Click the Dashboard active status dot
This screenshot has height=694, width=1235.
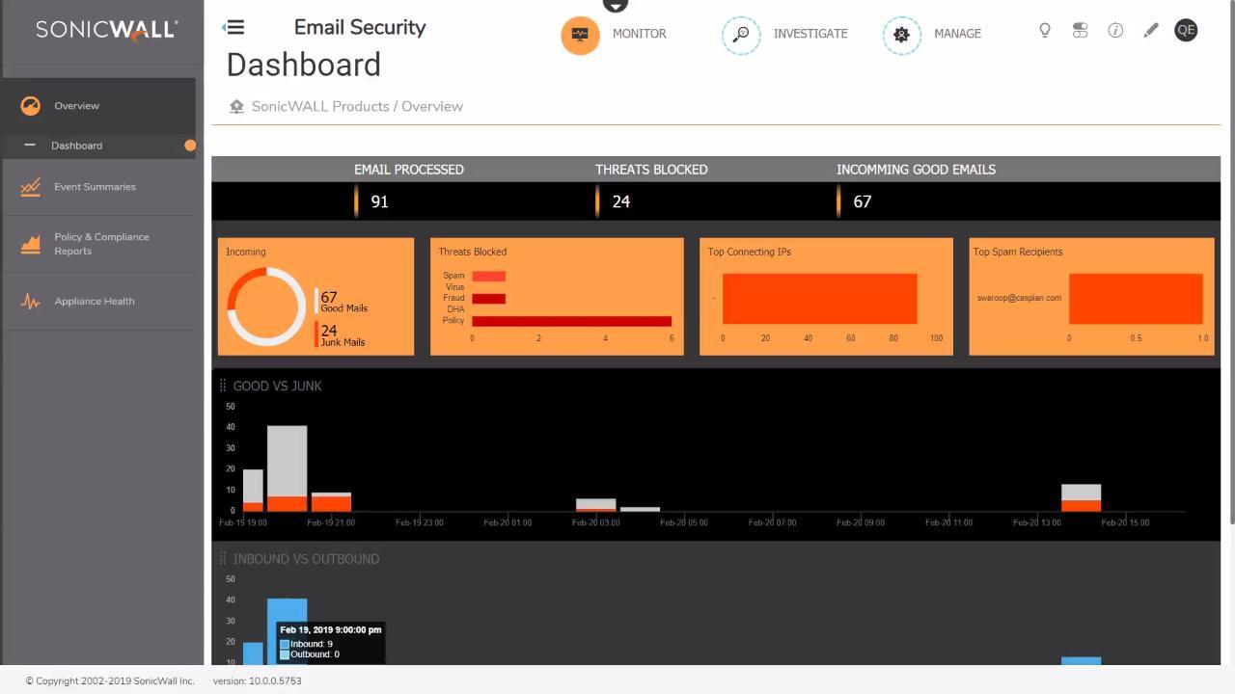coord(190,146)
